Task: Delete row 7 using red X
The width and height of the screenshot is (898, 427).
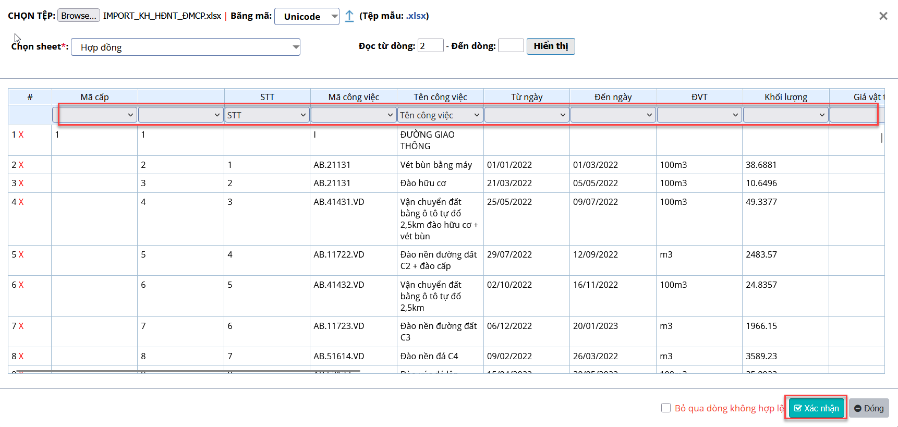Action: click(x=21, y=326)
